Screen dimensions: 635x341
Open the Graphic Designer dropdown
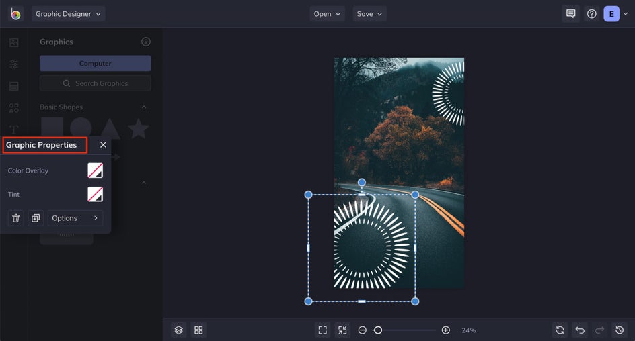68,14
